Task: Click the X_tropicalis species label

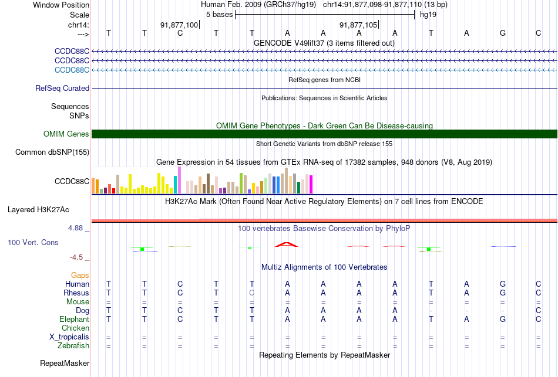Action: 69,337
